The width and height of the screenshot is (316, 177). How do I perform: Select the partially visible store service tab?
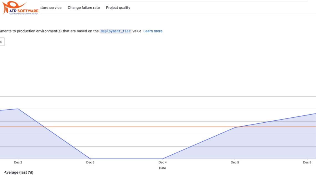(x=51, y=8)
